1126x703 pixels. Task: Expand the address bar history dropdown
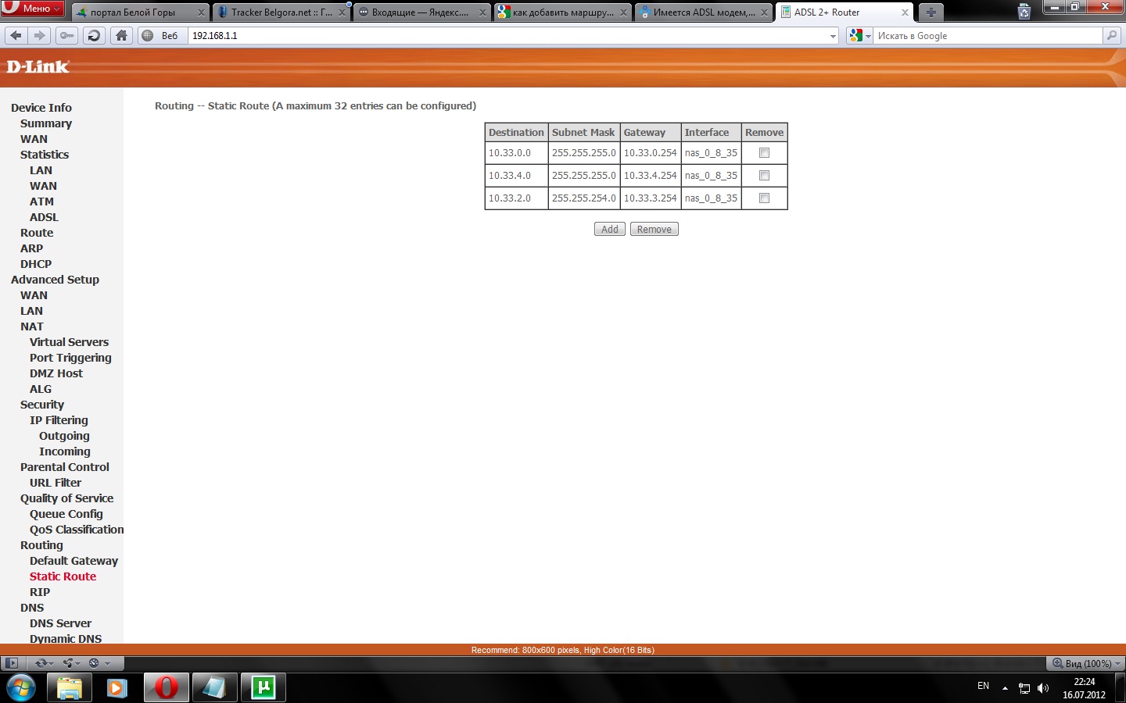coord(833,36)
